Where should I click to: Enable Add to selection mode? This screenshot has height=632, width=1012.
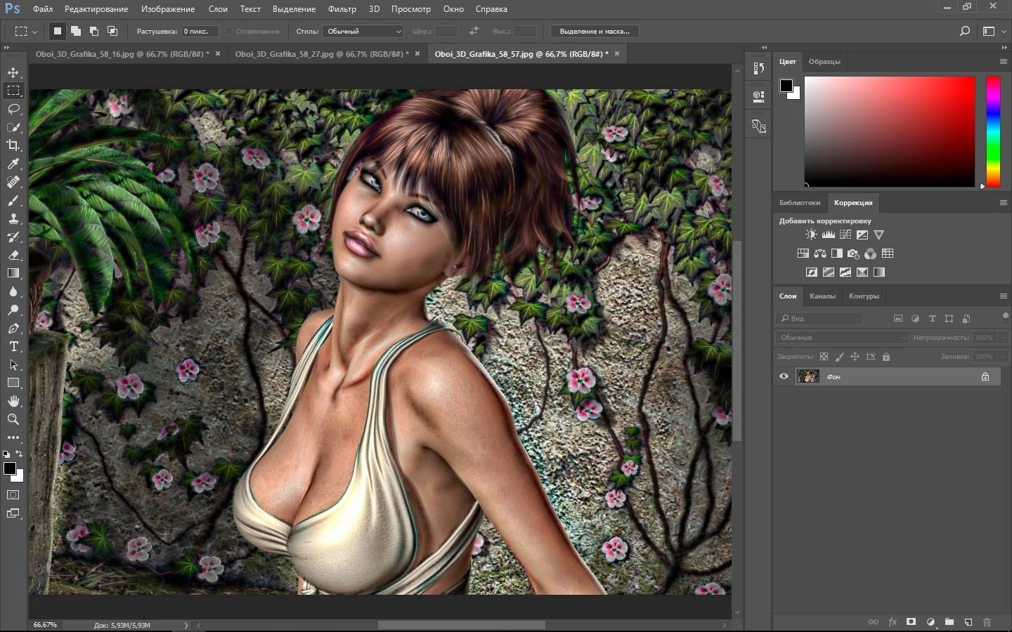point(76,31)
